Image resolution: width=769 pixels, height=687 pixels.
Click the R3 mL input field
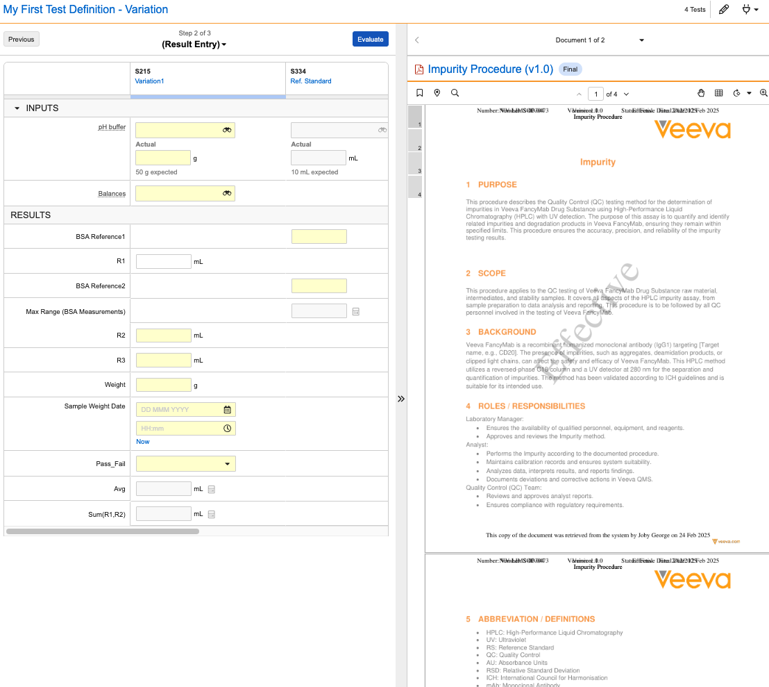[163, 361]
